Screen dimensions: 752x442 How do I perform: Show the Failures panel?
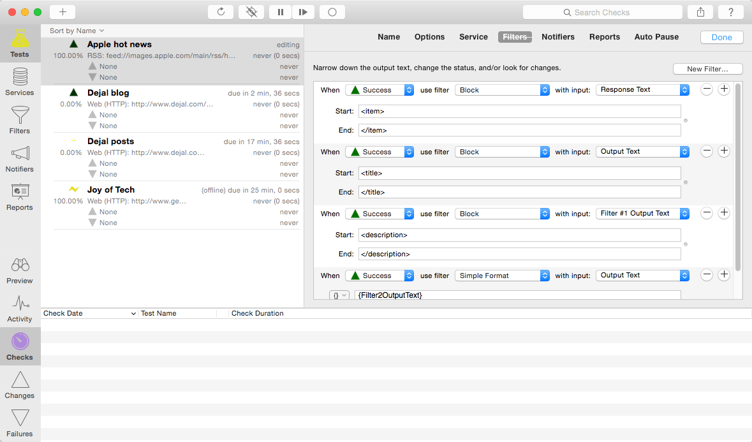(x=20, y=424)
